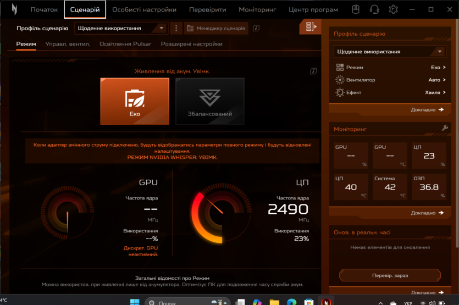Screen dimensions: 459x305
Task: Open Докладно link under update panel
Action: click(427, 292)
